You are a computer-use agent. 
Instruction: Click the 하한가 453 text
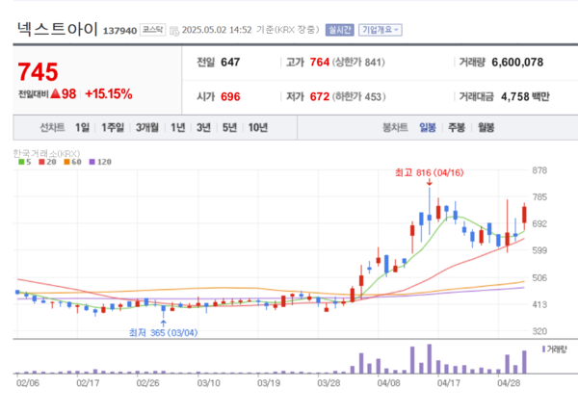[359, 97]
